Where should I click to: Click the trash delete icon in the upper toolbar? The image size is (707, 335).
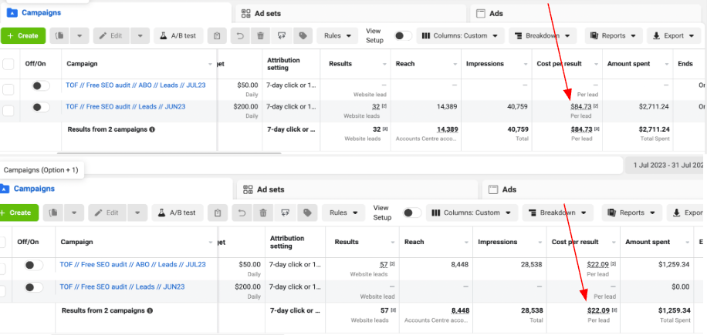click(x=259, y=36)
